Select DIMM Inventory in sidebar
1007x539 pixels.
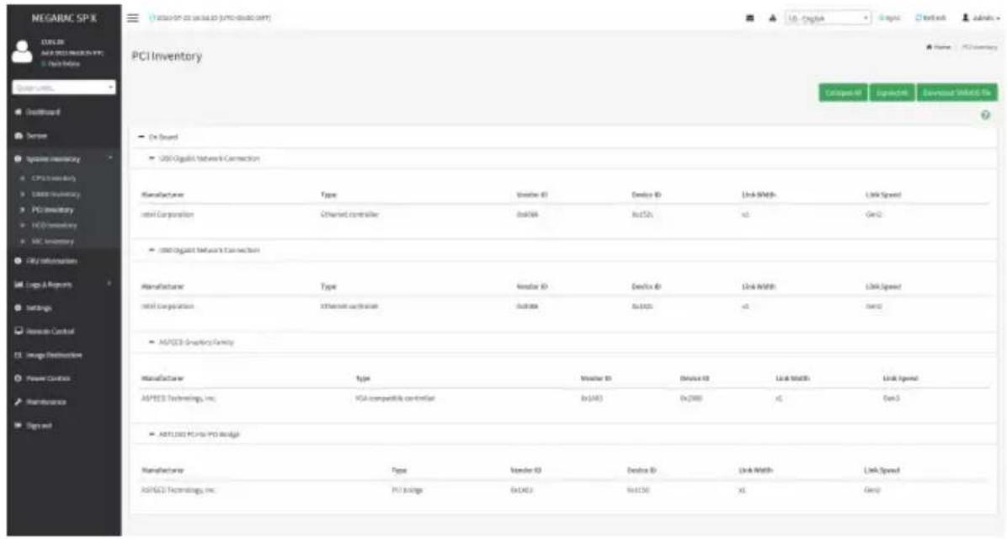[x=56, y=194]
